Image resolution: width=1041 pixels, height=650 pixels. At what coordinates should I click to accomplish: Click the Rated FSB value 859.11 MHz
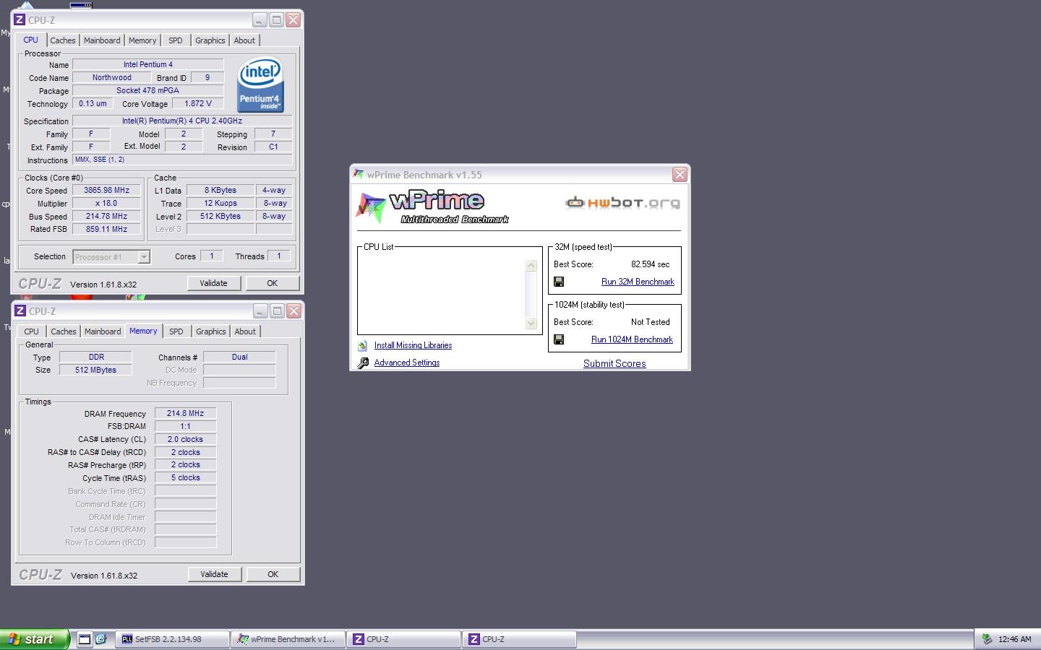106,229
